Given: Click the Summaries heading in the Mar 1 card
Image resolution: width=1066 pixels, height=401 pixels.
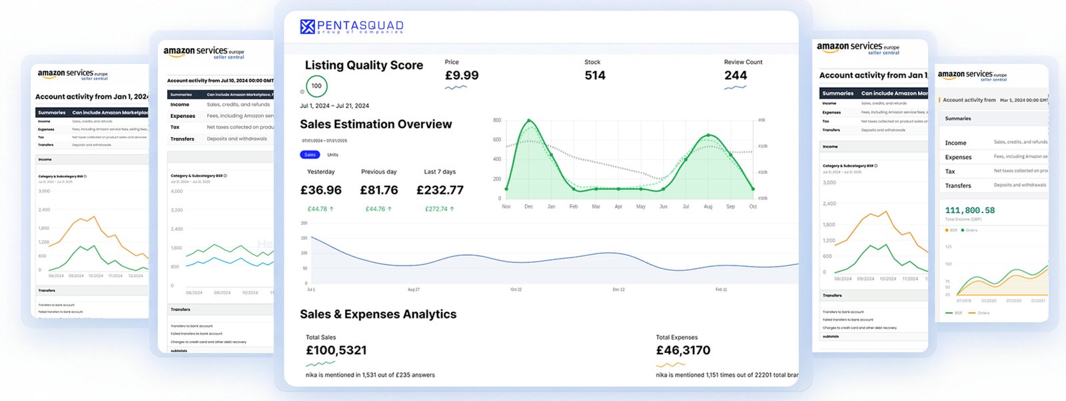Looking at the screenshot, I should point(958,119).
